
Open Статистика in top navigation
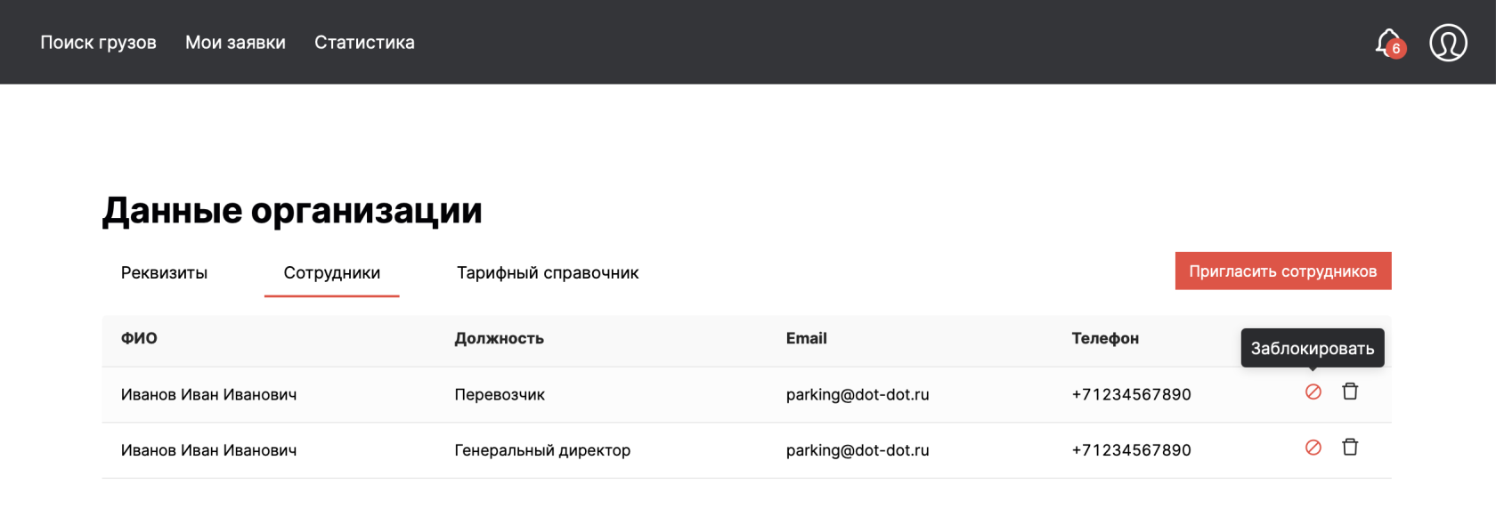click(x=364, y=43)
